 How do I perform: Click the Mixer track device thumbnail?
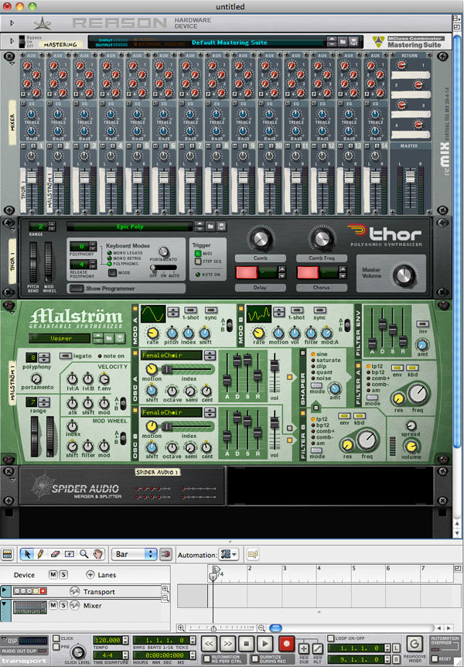click(29, 607)
